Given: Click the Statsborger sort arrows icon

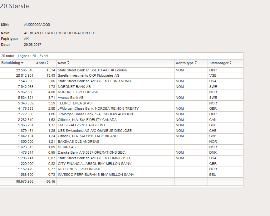Looking at the screenshot, I should (230, 63).
